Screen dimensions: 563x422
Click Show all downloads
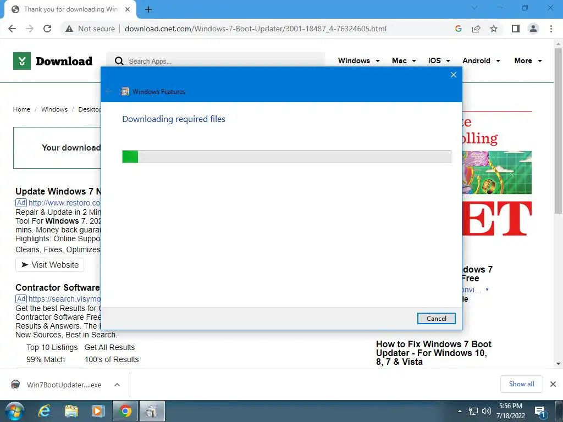tap(521, 384)
